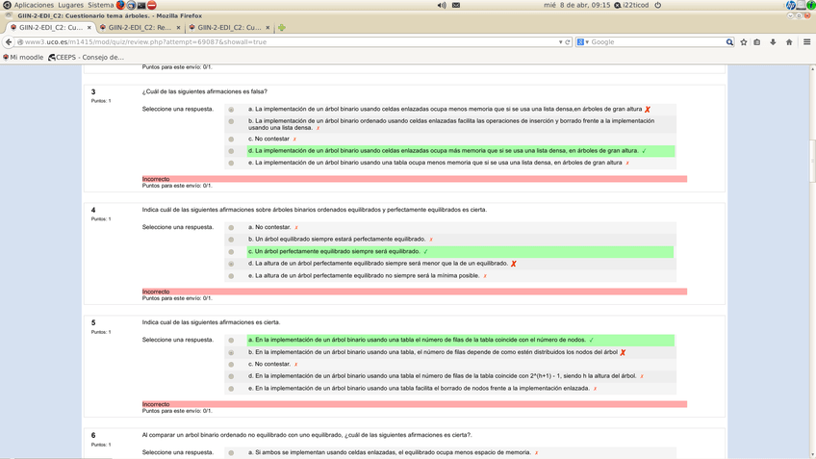This screenshot has width=816, height=459.
Task: Expand the address bar history dropdown arrow
Action: tap(560, 42)
